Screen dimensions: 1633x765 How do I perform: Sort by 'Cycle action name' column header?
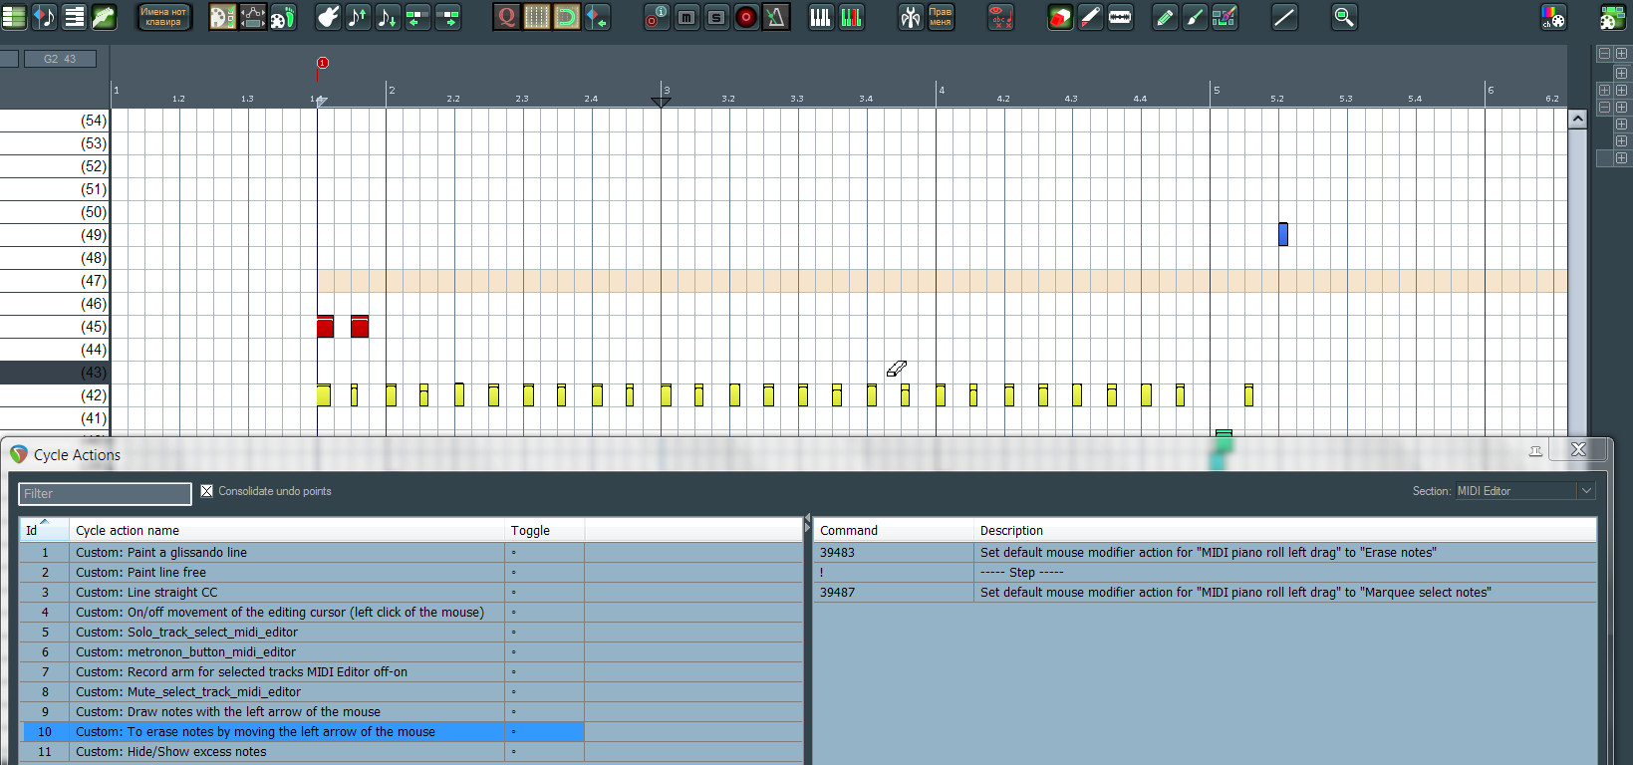[x=287, y=530]
